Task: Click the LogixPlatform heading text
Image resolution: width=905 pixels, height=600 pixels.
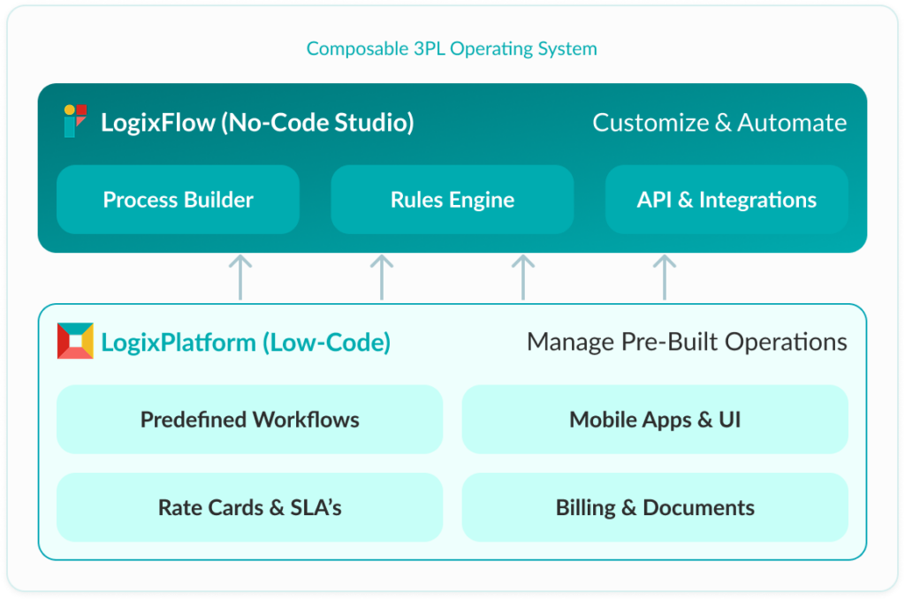Action: coord(179,342)
